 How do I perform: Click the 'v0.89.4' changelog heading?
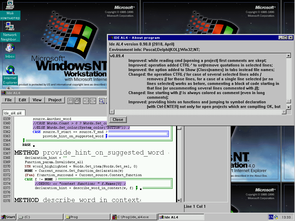pyautogui.click(x=117, y=56)
